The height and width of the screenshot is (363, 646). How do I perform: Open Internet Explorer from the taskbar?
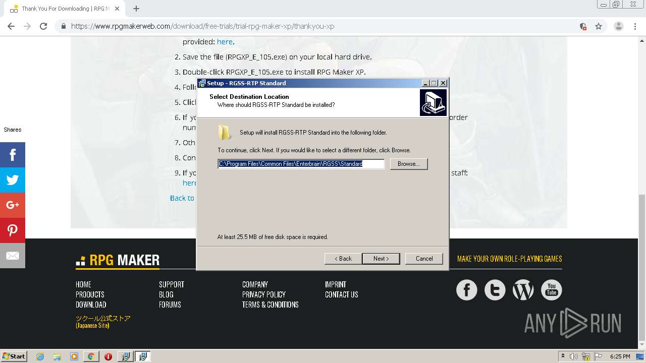pos(40,356)
